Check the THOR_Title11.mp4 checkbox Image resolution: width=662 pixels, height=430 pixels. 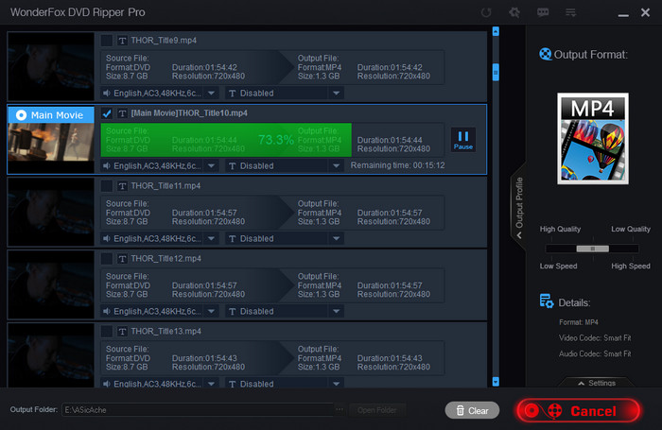tap(106, 186)
